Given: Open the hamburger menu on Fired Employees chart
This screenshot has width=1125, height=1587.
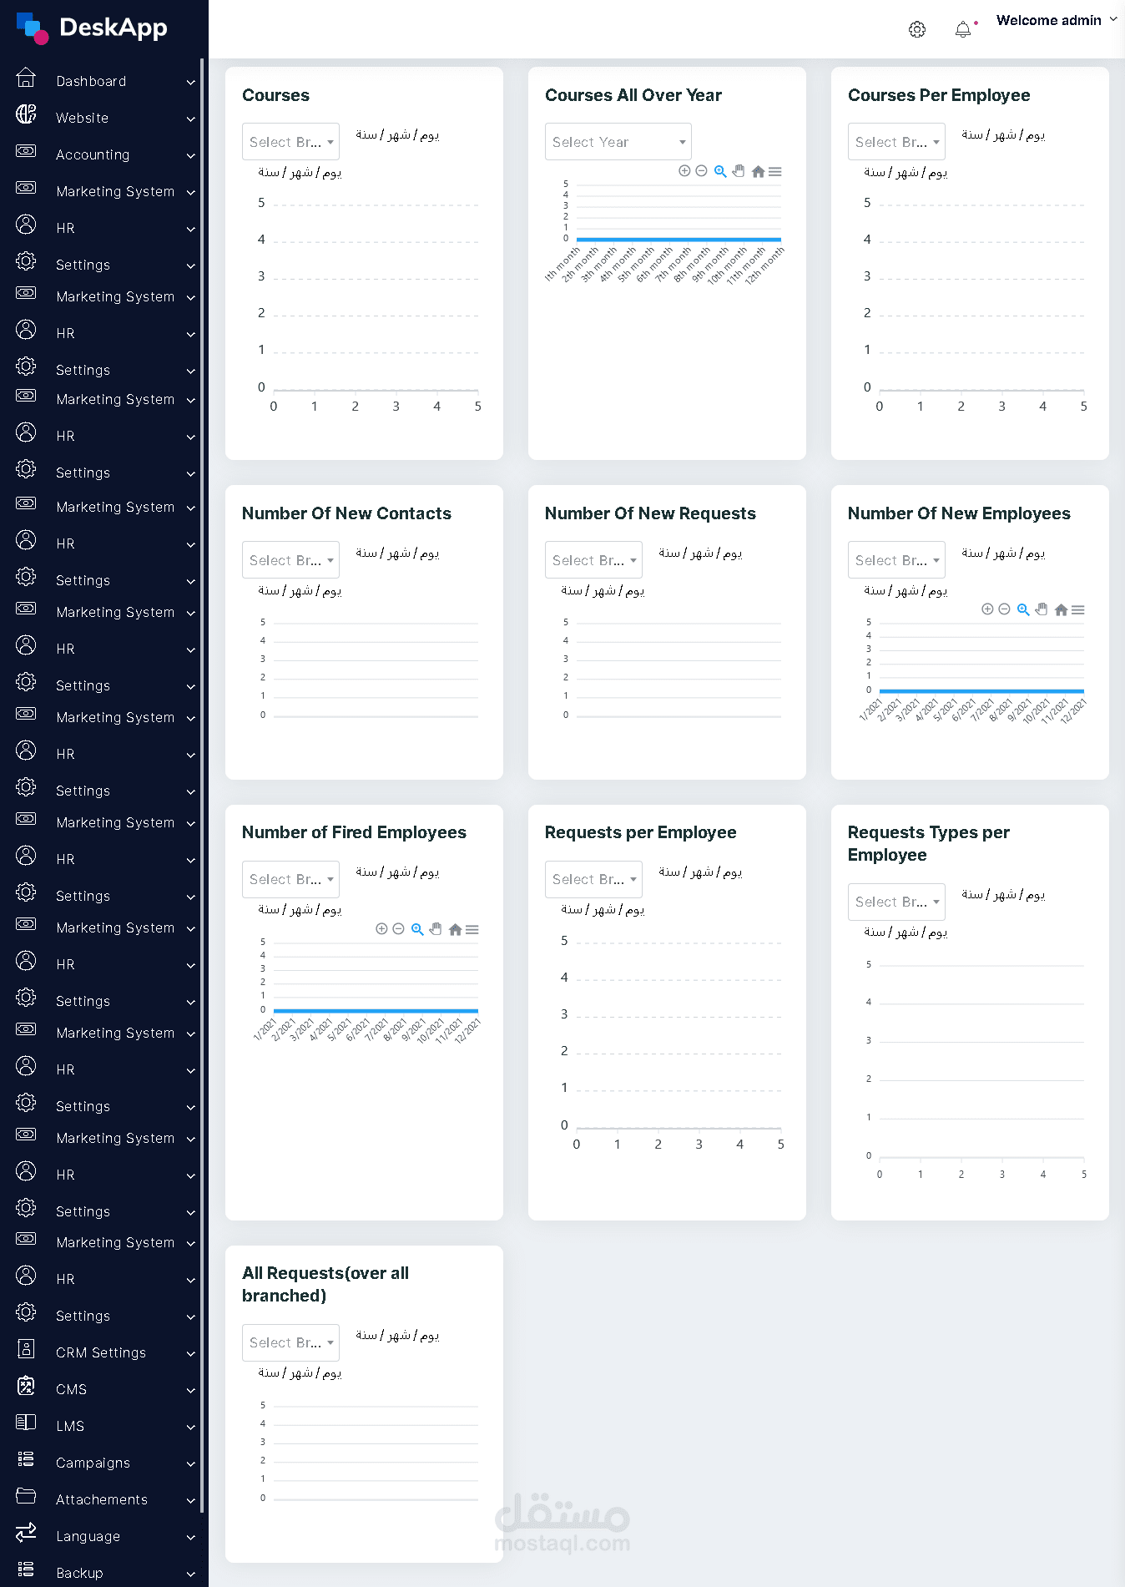Looking at the screenshot, I should [472, 929].
